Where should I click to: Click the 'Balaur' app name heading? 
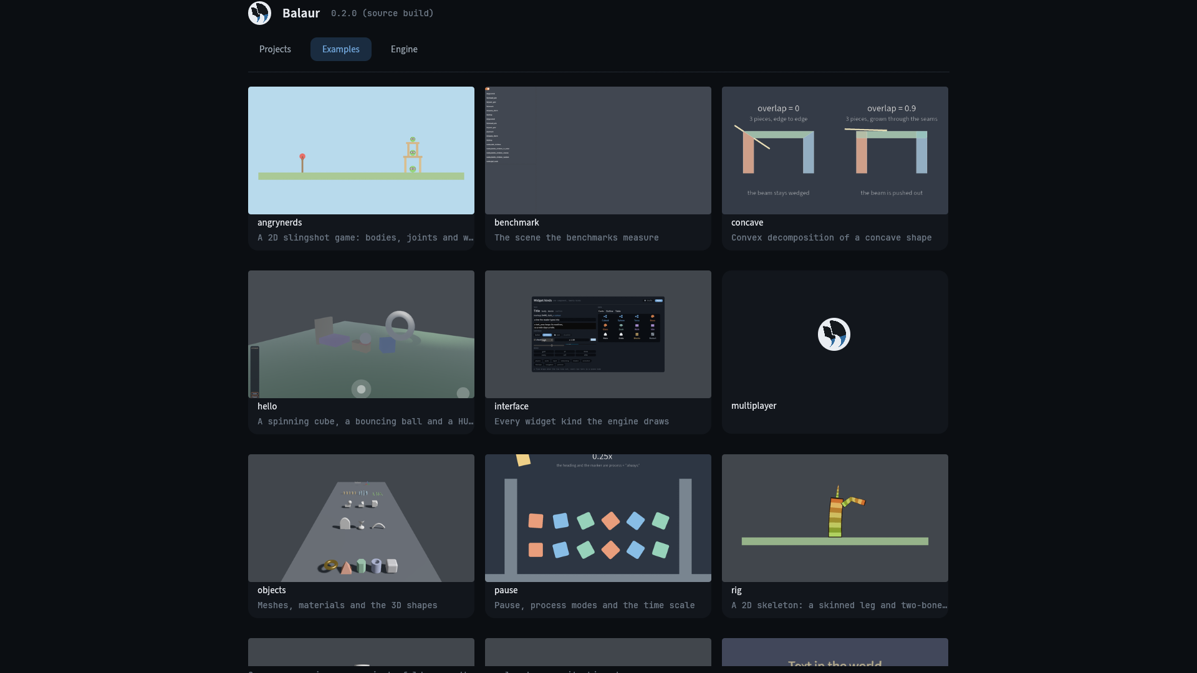pyautogui.click(x=301, y=13)
